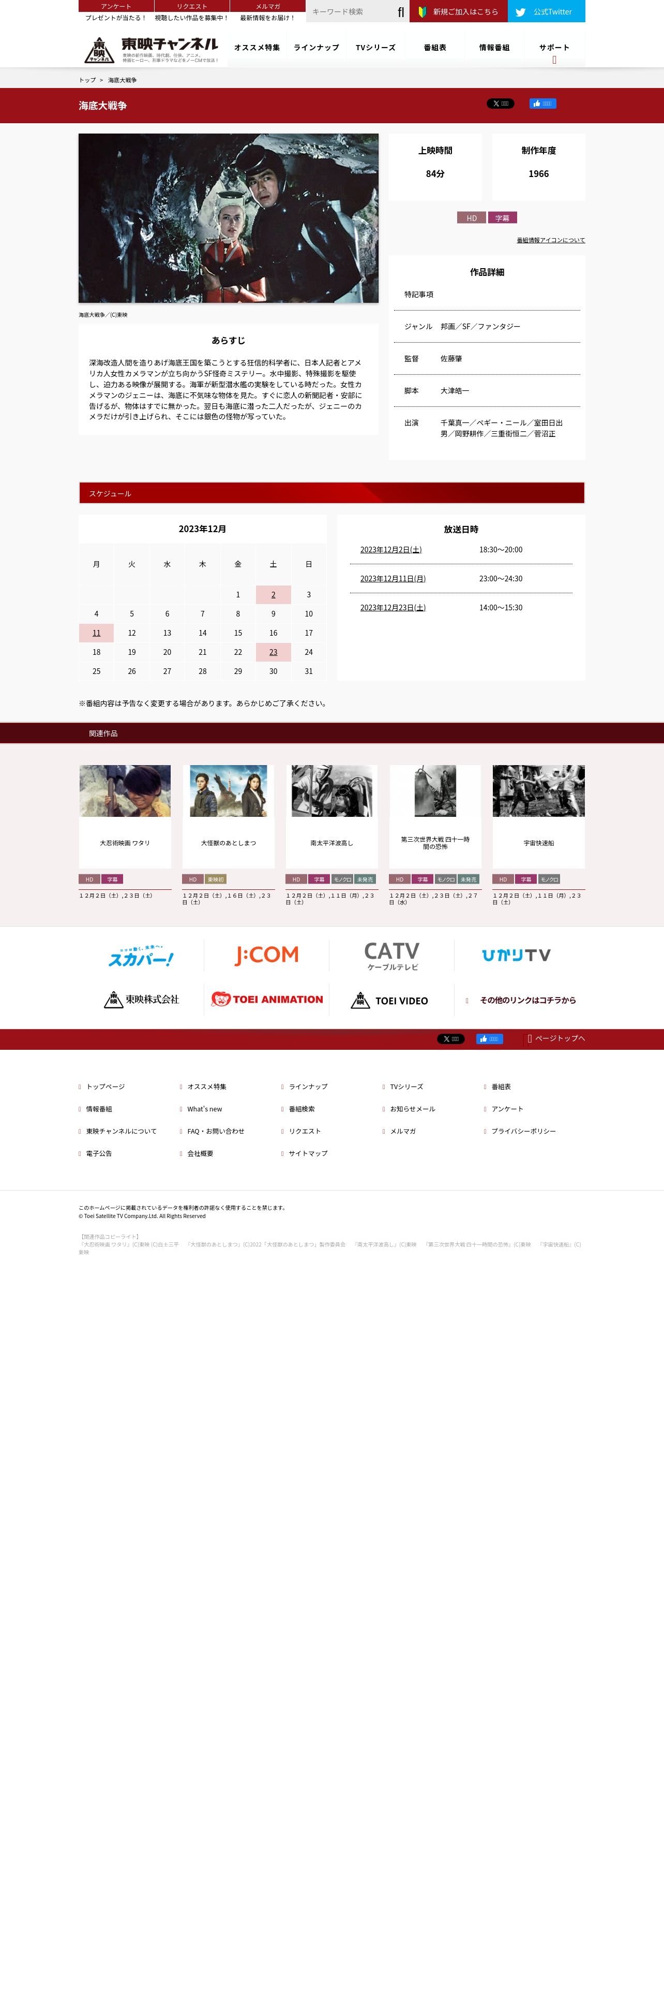
Task: Click the search magnifier icon
Action: 400,11
